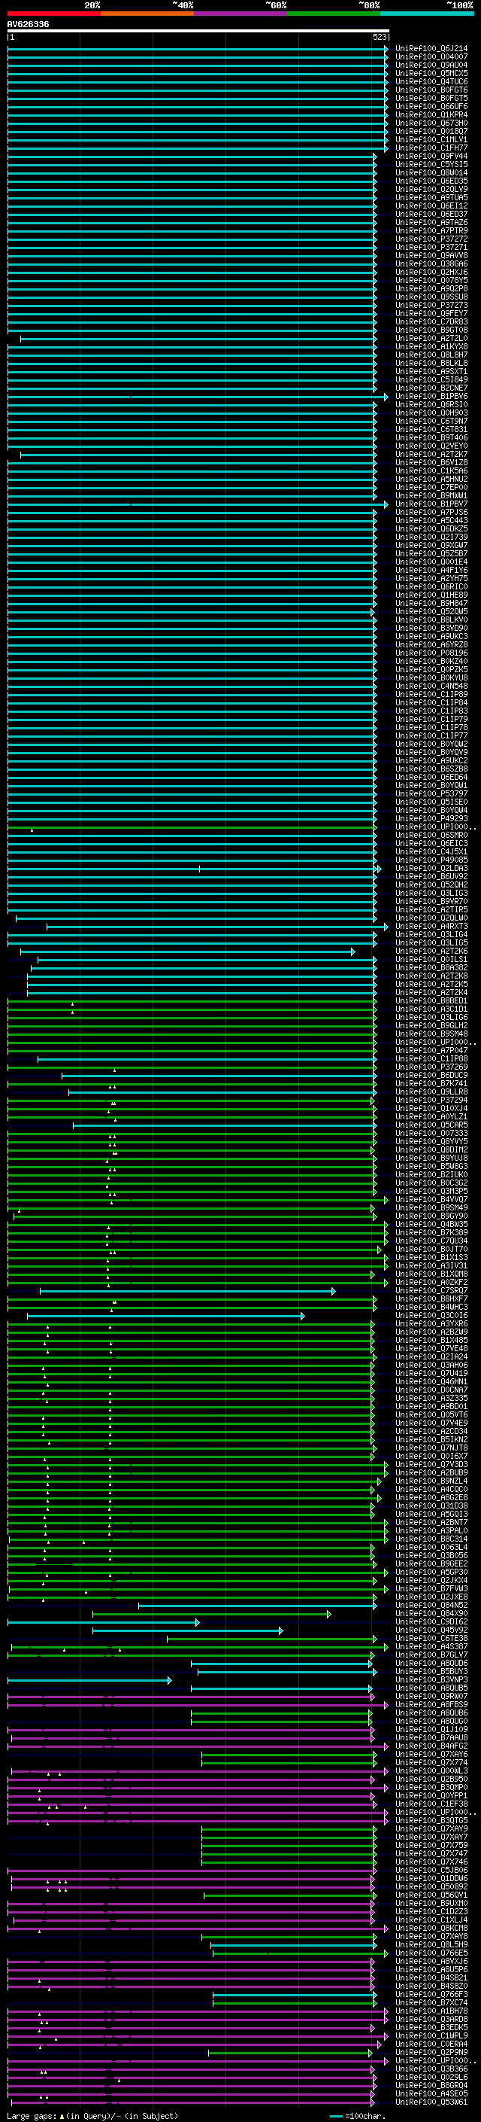
Task: Click label UniRef100_C9D162
Action: [x=431, y=1623]
